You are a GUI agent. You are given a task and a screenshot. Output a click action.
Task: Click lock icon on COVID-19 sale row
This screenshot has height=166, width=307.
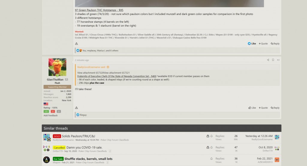[x=208, y=147]
